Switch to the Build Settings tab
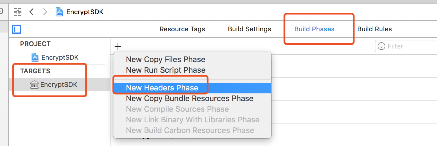The image size is (437, 146). click(249, 29)
